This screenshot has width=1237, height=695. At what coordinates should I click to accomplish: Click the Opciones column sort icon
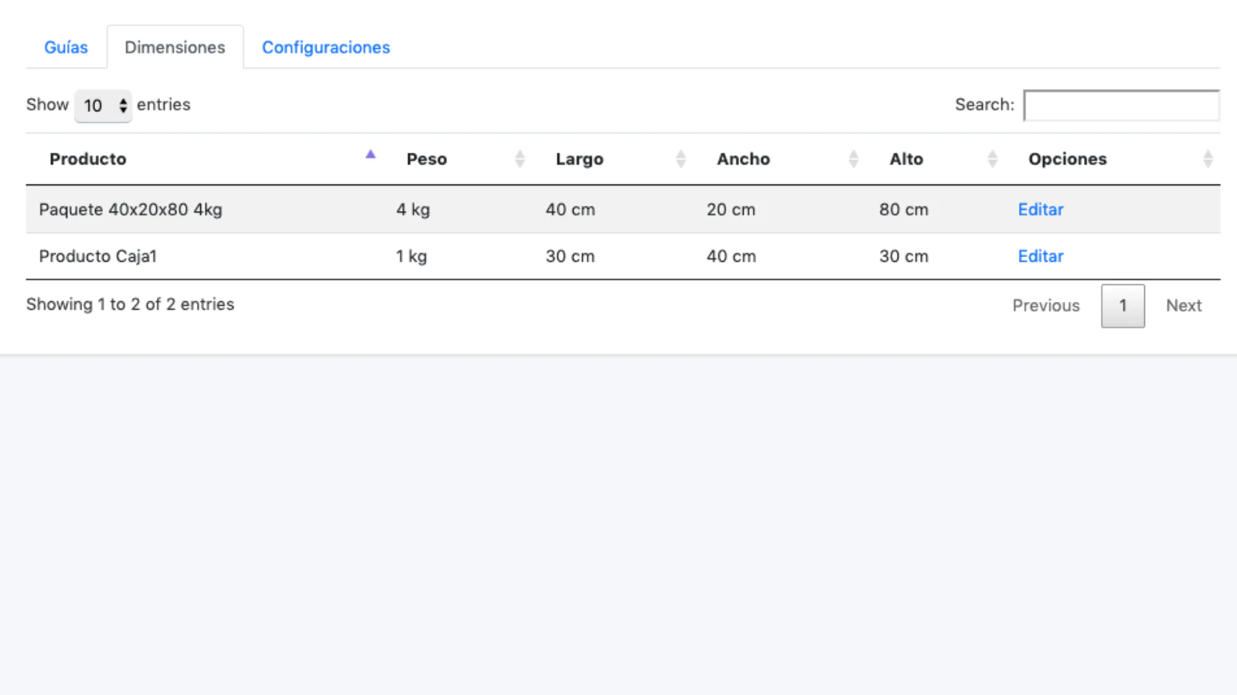[x=1208, y=159]
